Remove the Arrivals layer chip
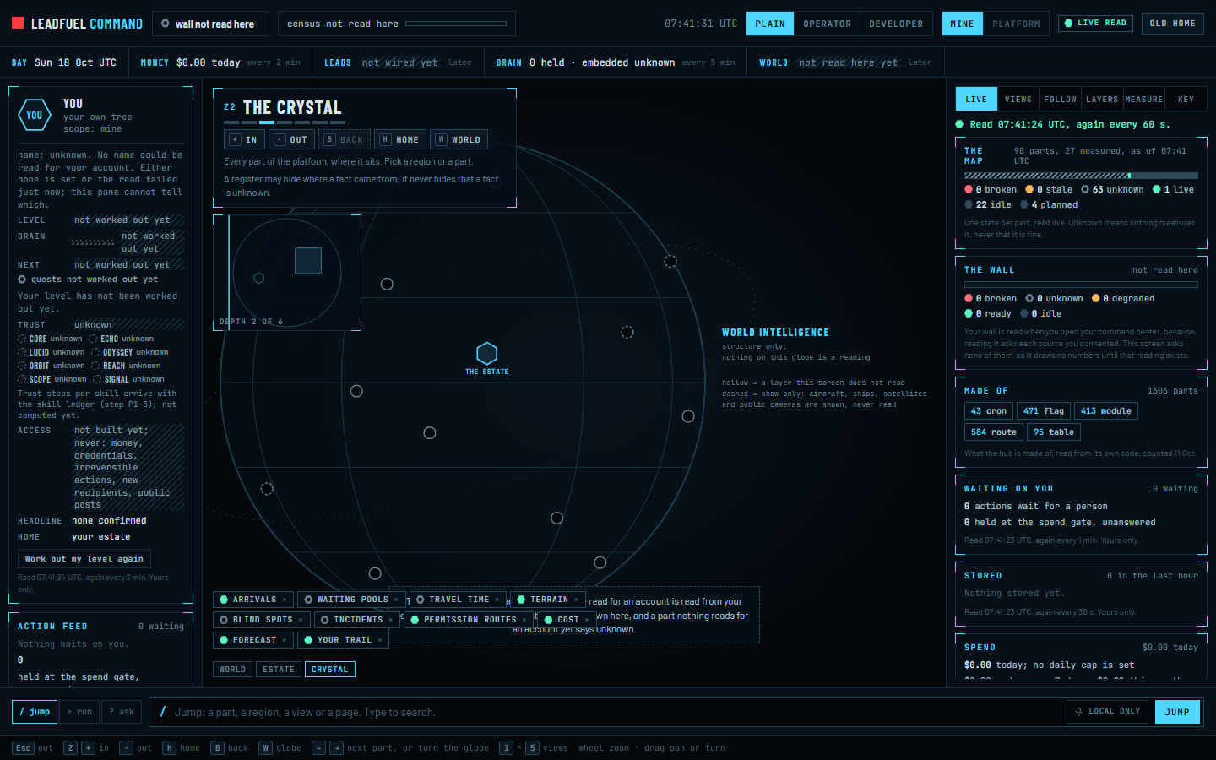Screen dimensions: 1216x760 (x=285, y=600)
